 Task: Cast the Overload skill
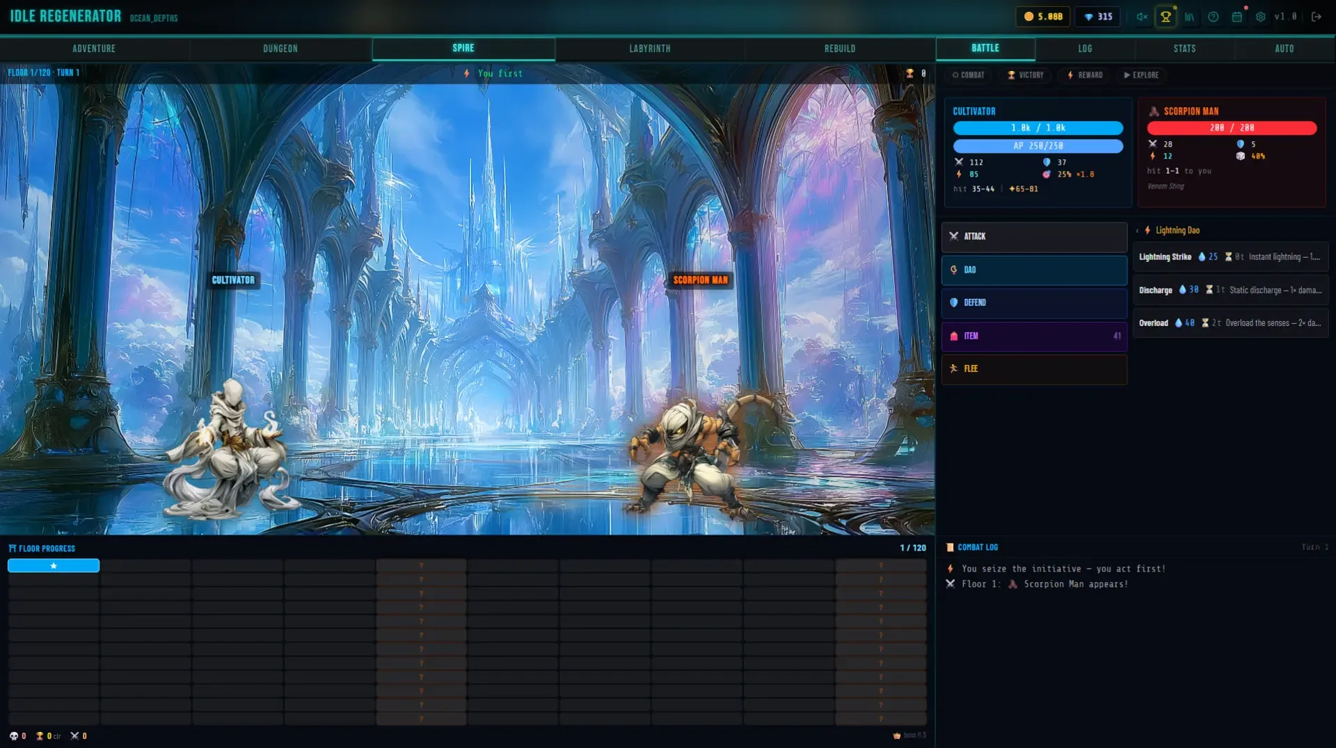[1230, 323]
